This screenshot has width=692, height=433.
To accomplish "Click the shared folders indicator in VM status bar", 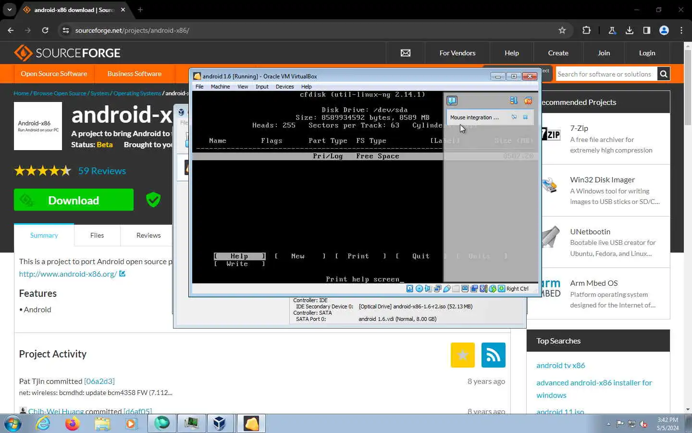I will [456, 289].
